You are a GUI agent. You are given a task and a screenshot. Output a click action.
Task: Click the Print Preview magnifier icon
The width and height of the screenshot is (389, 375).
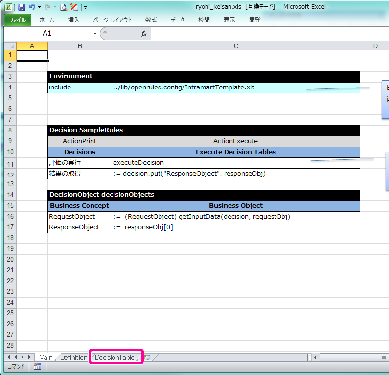coord(64,7)
